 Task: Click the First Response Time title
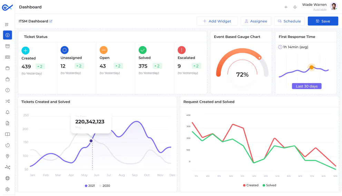297,37
